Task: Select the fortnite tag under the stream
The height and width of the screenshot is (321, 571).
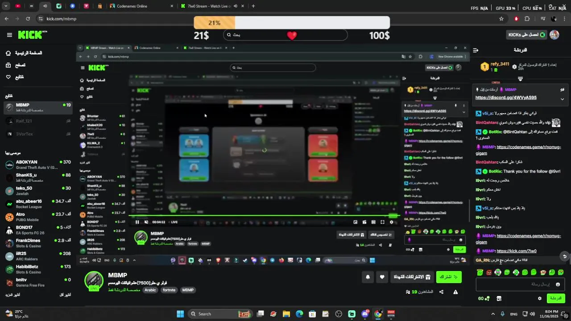Action: click(169, 290)
